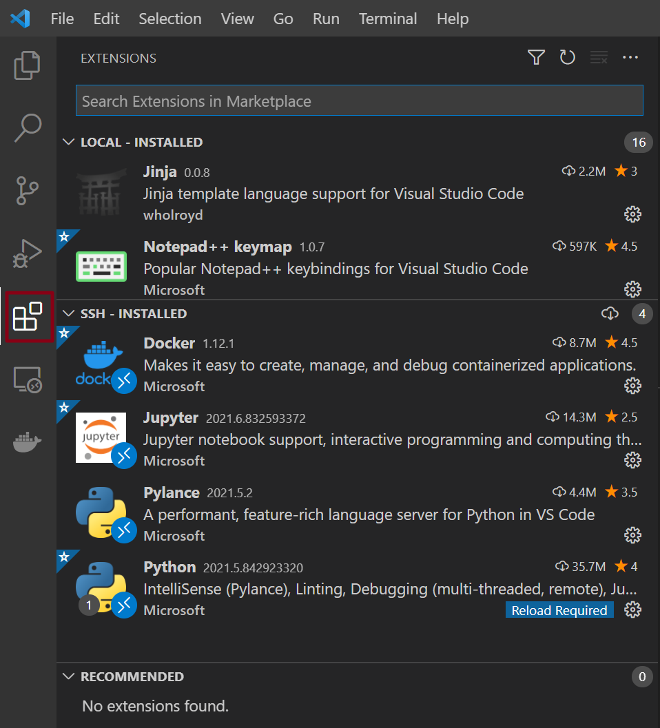The height and width of the screenshot is (728, 660).
Task: Open the Source Control view
Action: [28, 190]
